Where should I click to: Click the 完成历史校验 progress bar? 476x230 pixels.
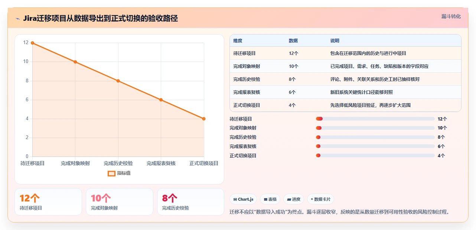click(x=375, y=137)
